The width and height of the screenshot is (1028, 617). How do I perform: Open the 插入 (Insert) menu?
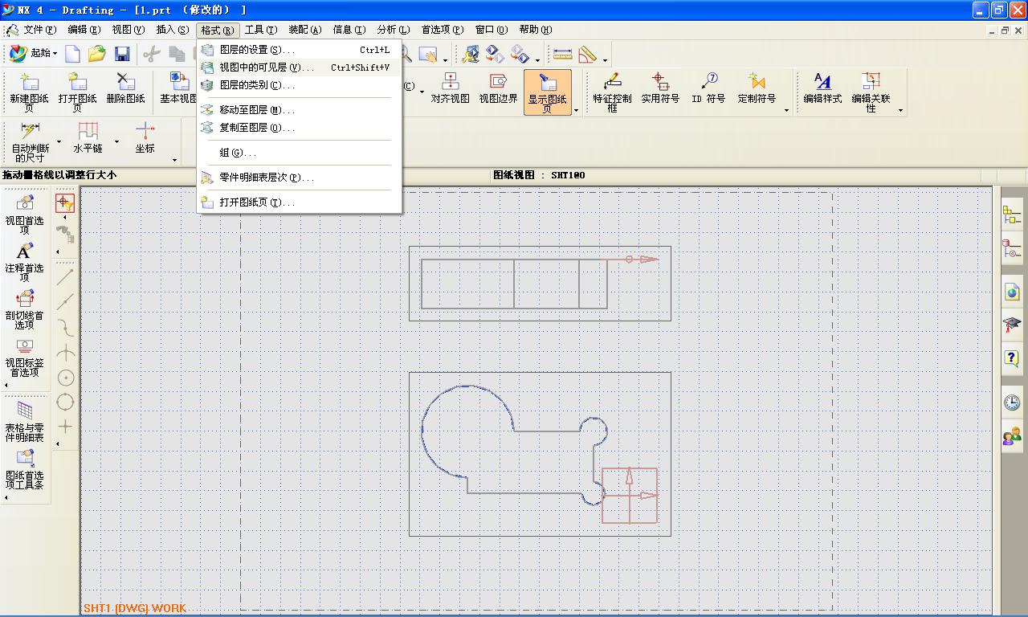click(172, 30)
